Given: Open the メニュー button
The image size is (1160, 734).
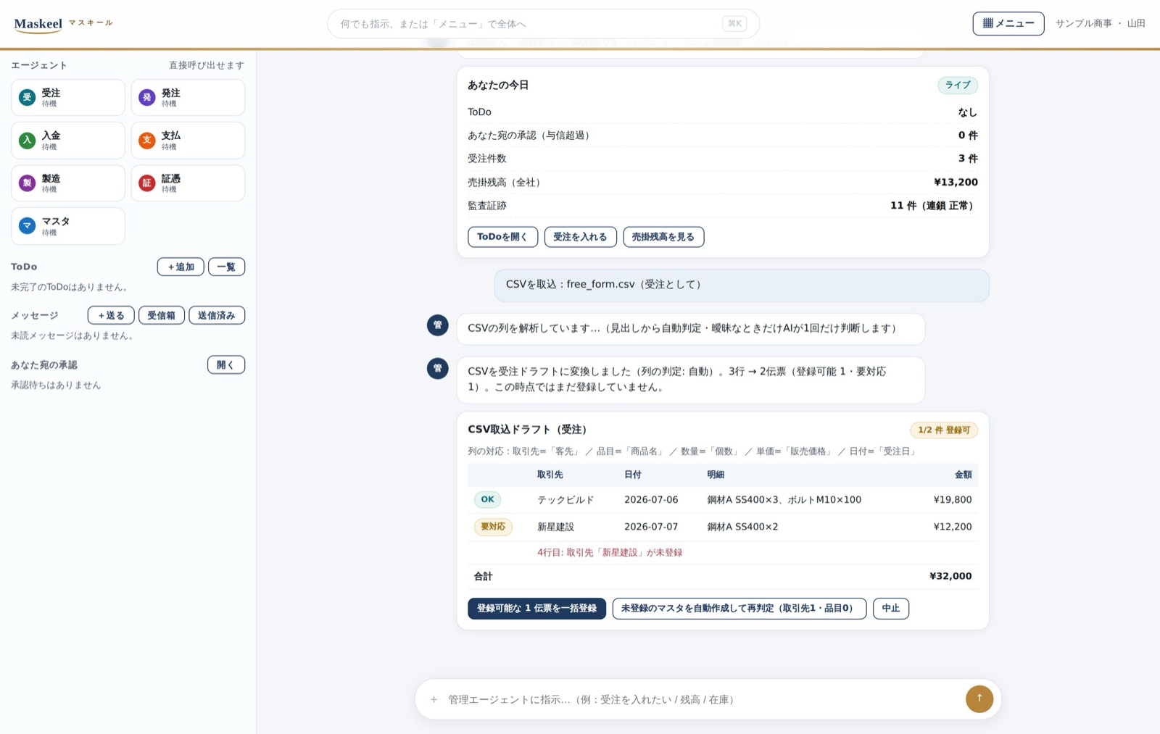Looking at the screenshot, I should (1008, 23).
